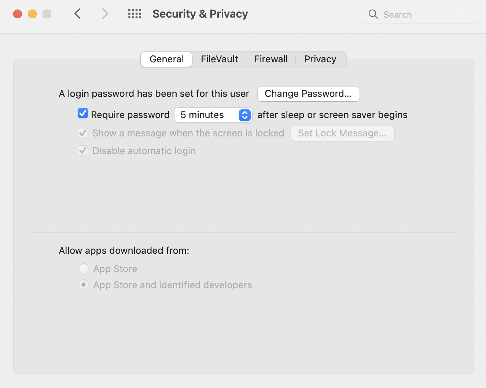The width and height of the screenshot is (486, 388).
Task: Switch to the FileVault tab
Action: pos(219,59)
